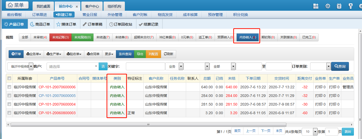Click the shirt-and-tie user profile icon

click(x=339, y=6)
